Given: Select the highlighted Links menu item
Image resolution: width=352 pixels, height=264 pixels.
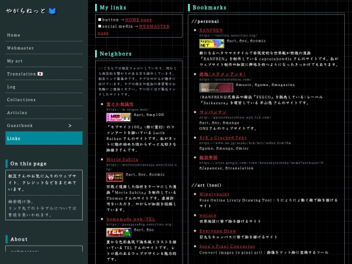Looking at the screenshot, I should tap(44, 138).
